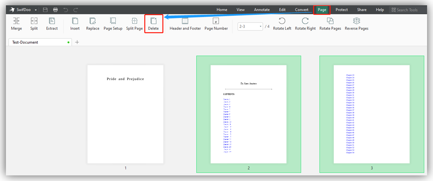Open Page Setup
433x181 pixels.
pos(113,24)
